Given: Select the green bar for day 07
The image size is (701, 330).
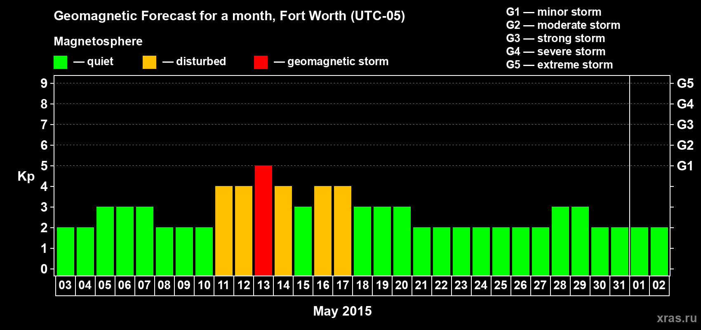Looking at the screenshot, I should pos(145,241).
